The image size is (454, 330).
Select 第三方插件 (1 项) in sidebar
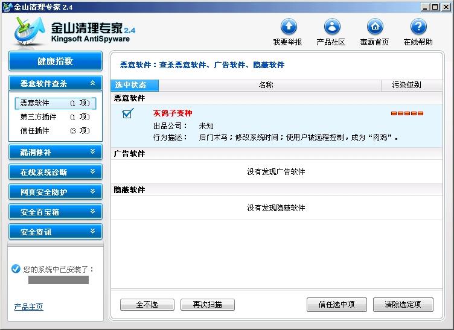point(56,117)
